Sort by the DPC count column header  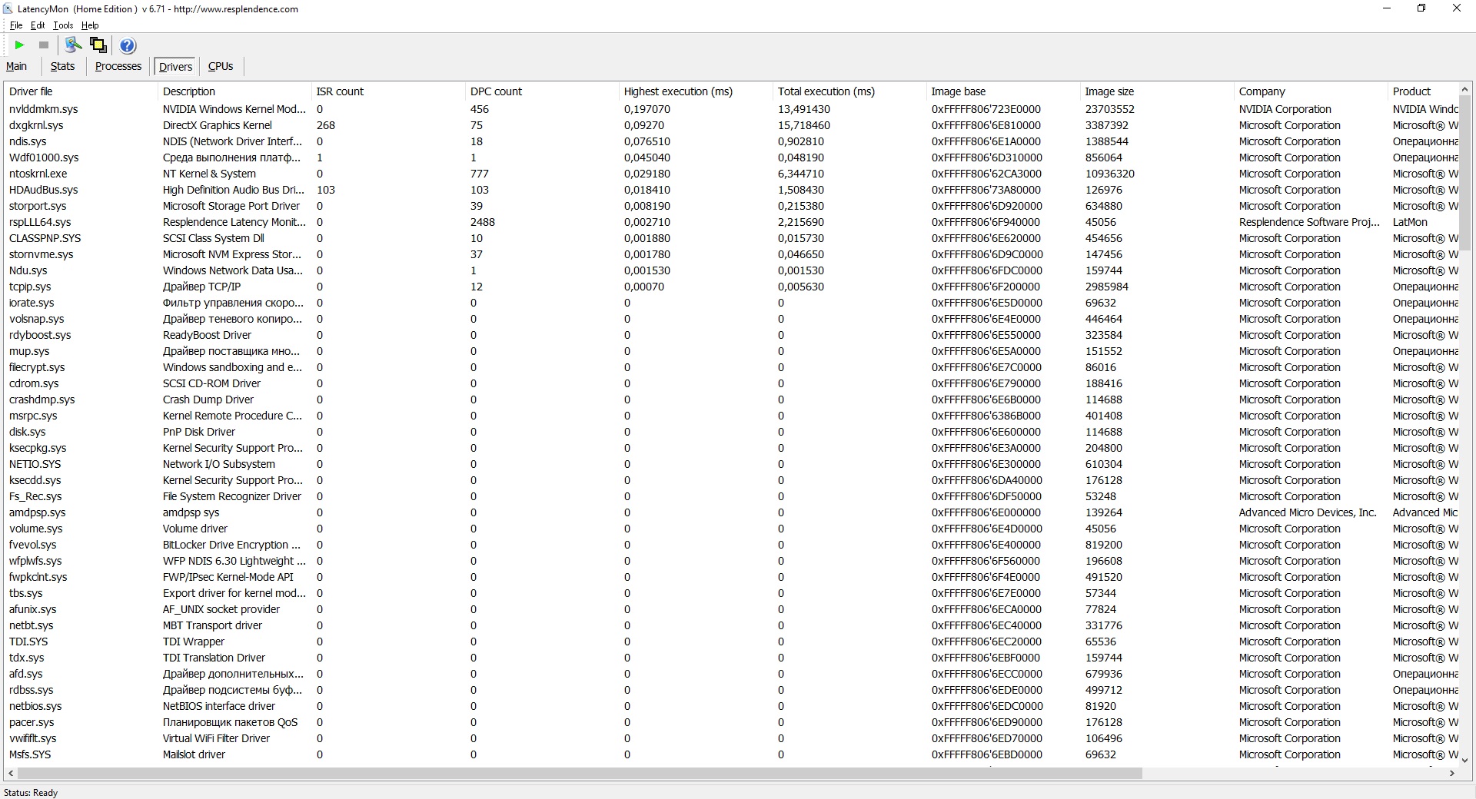click(x=542, y=91)
